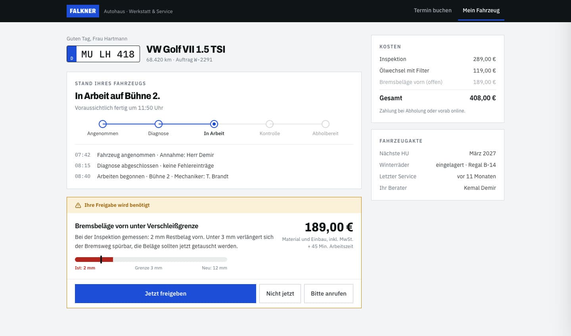The height and width of the screenshot is (336, 571).
Task: Click the advisor name Kemal Demir
Action: coord(480,188)
